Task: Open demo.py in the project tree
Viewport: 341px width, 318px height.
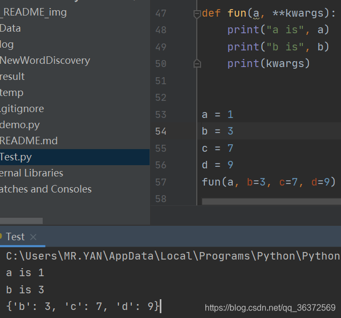Action: 20,125
